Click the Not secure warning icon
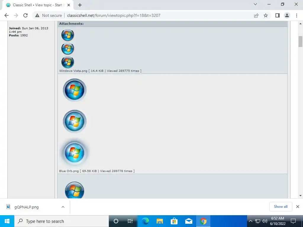303x227 pixels. coord(37,15)
